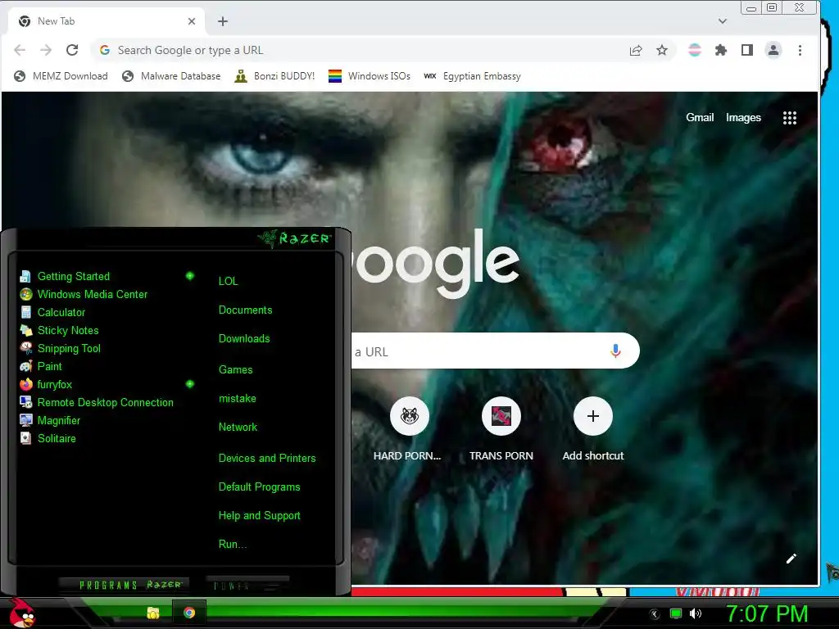Viewport: 839px width, 629px height.
Task: Expand the tab search chevron
Action: tap(723, 21)
